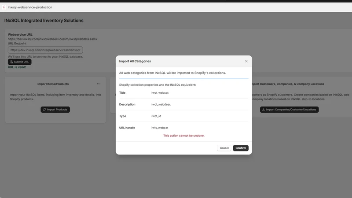Cancel the Import All Categories dialog

224,148
